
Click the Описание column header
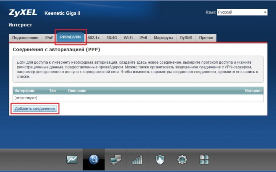[x=77, y=91]
